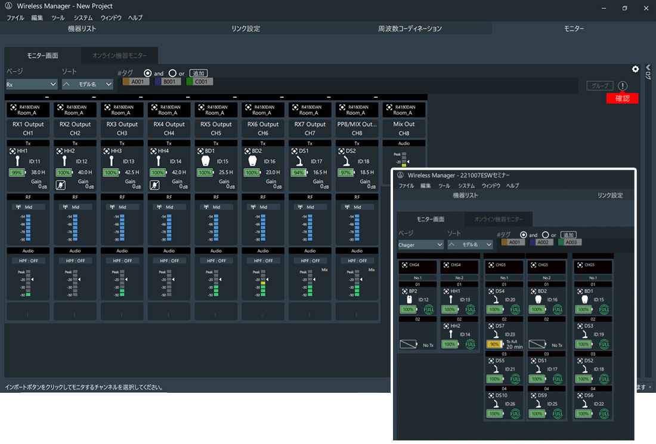The image size is (656, 444).
Task: Toggle HPF: OFF in CH8 audio section
Action: (x=357, y=260)
